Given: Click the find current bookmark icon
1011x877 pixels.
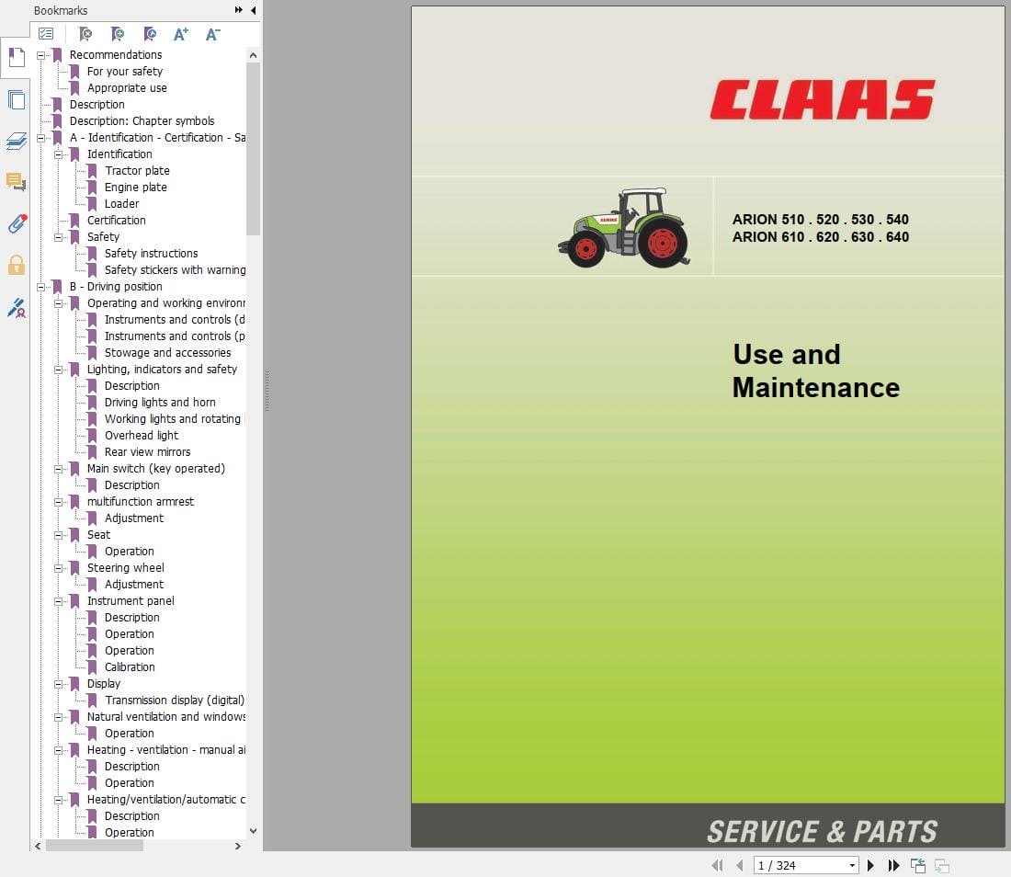Looking at the screenshot, I should [x=150, y=33].
